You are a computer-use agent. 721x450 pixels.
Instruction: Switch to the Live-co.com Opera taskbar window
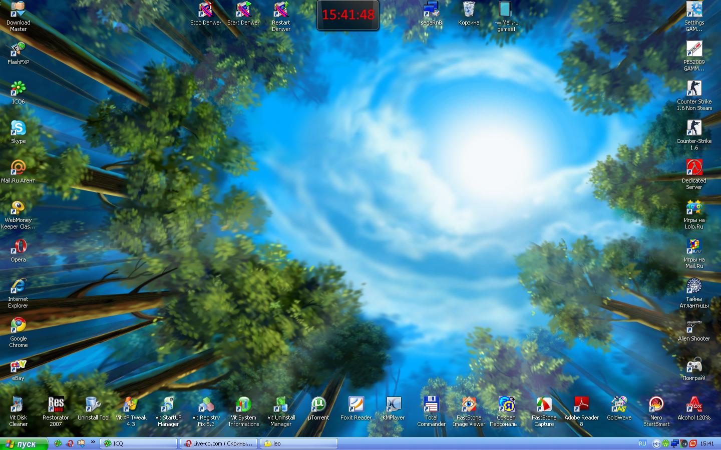coord(219,443)
